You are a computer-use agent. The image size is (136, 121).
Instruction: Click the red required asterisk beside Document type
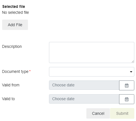(x=30, y=71)
